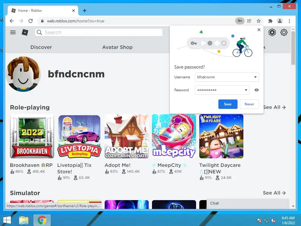The image size is (301, 226).
Task: Open the Robux balance icon
Action: 272,32
